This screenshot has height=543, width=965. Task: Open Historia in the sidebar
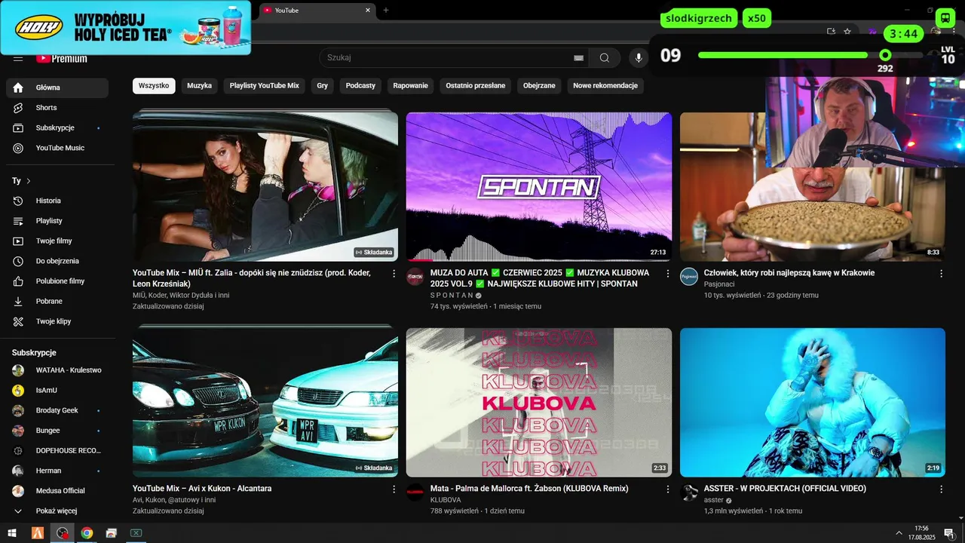click(x=57, y=201)
